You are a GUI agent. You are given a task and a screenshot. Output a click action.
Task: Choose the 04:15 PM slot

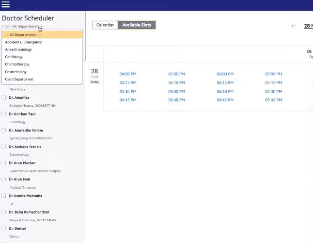pyautogui.click(x=128, y=83)
